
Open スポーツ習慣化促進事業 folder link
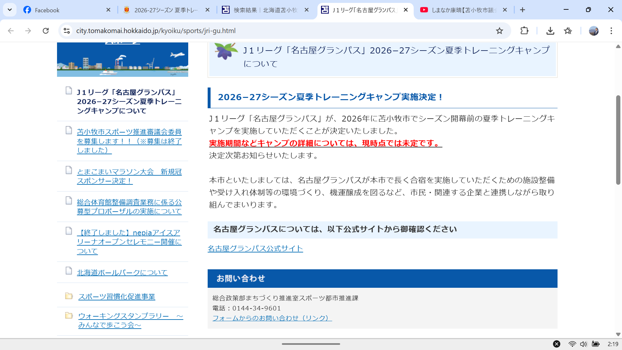(117, 297)
